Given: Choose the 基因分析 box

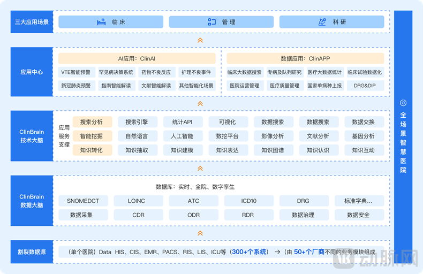Looking at the screenshot, I should click(364, 136).
